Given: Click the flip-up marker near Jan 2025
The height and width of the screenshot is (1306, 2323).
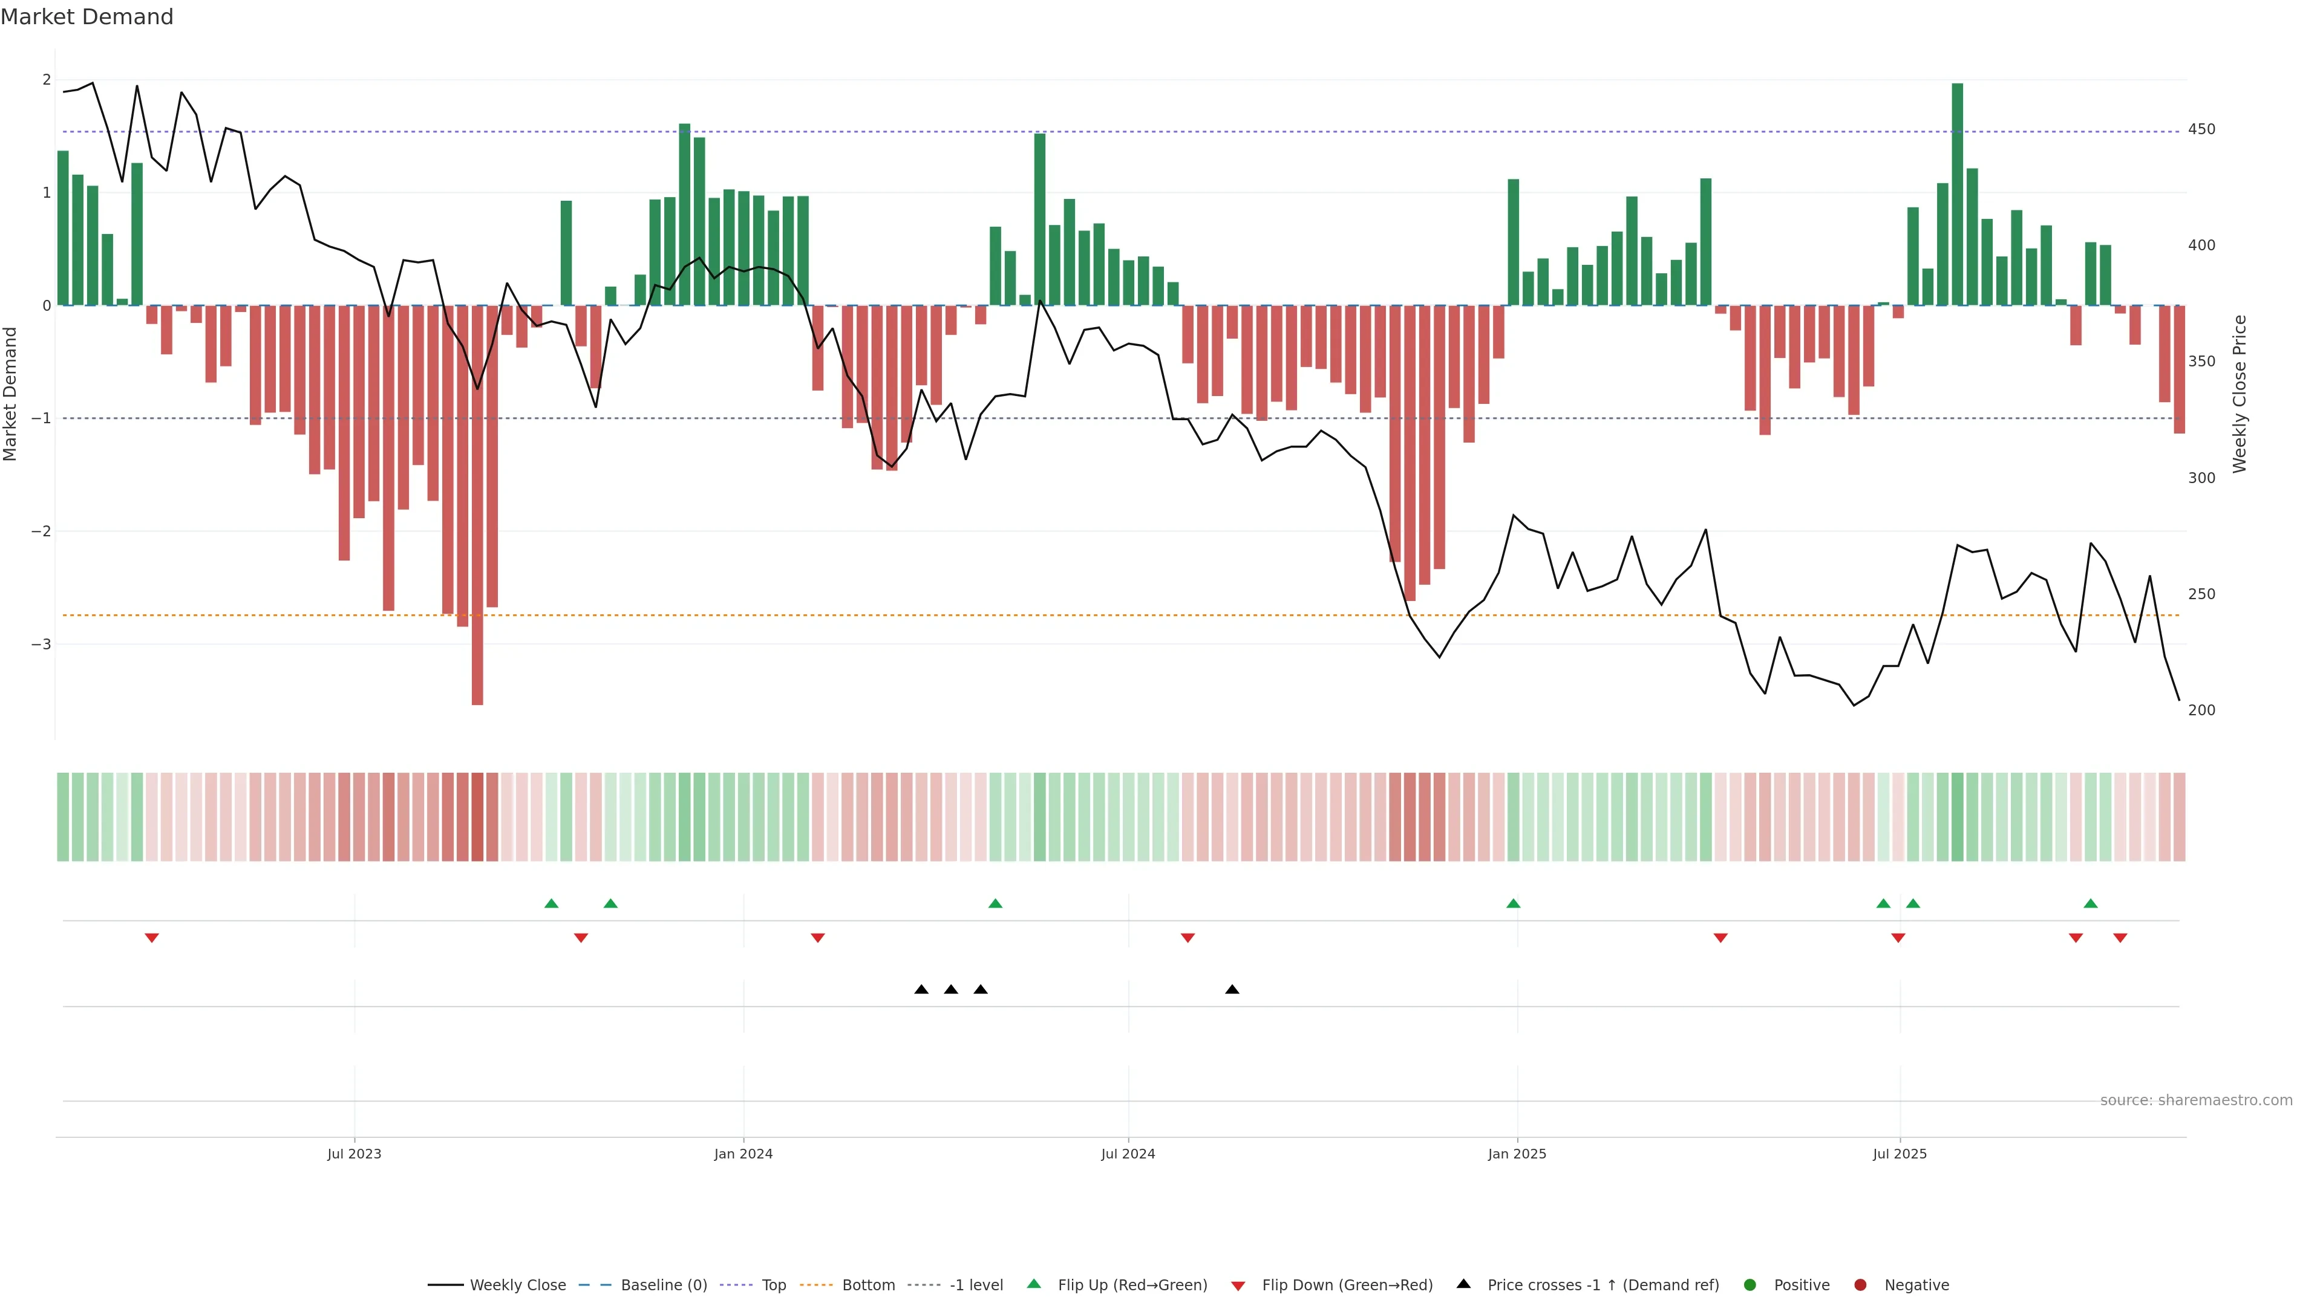Looking at the screenshot, I should [1513, 903].
